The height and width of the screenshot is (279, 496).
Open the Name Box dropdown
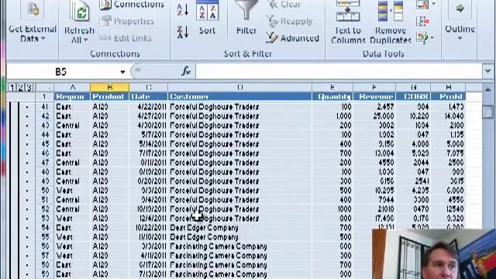[122, 72]
